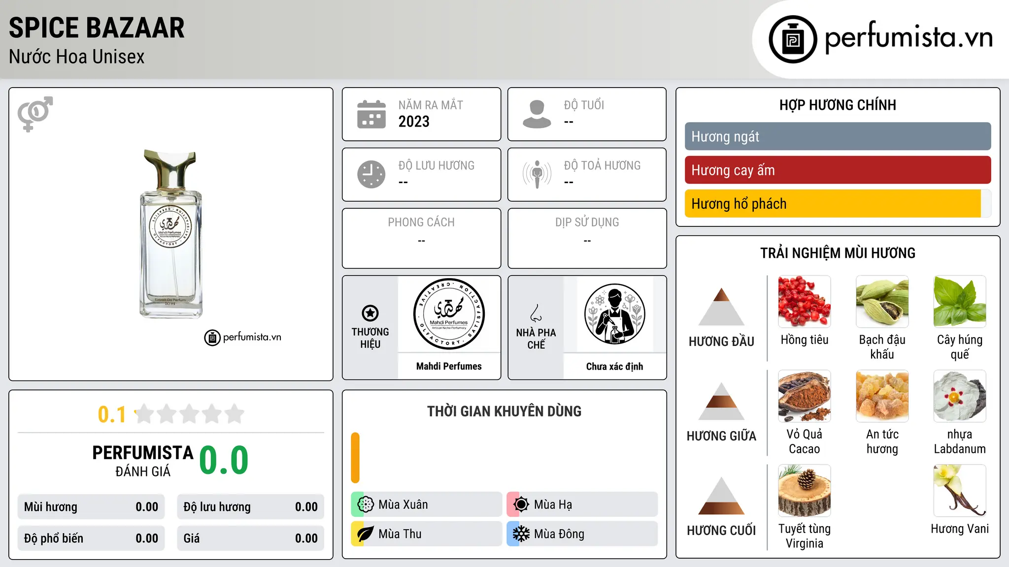Viewport: 1009px width, 567px height.
Task: Click the small perfumista.vn watermark icon under bottle
Action: [x=212, y=338]
